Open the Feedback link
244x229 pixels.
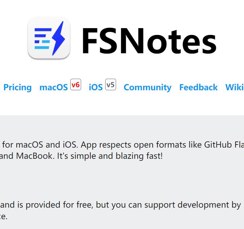pyautogui.click(x=198, y=88)
